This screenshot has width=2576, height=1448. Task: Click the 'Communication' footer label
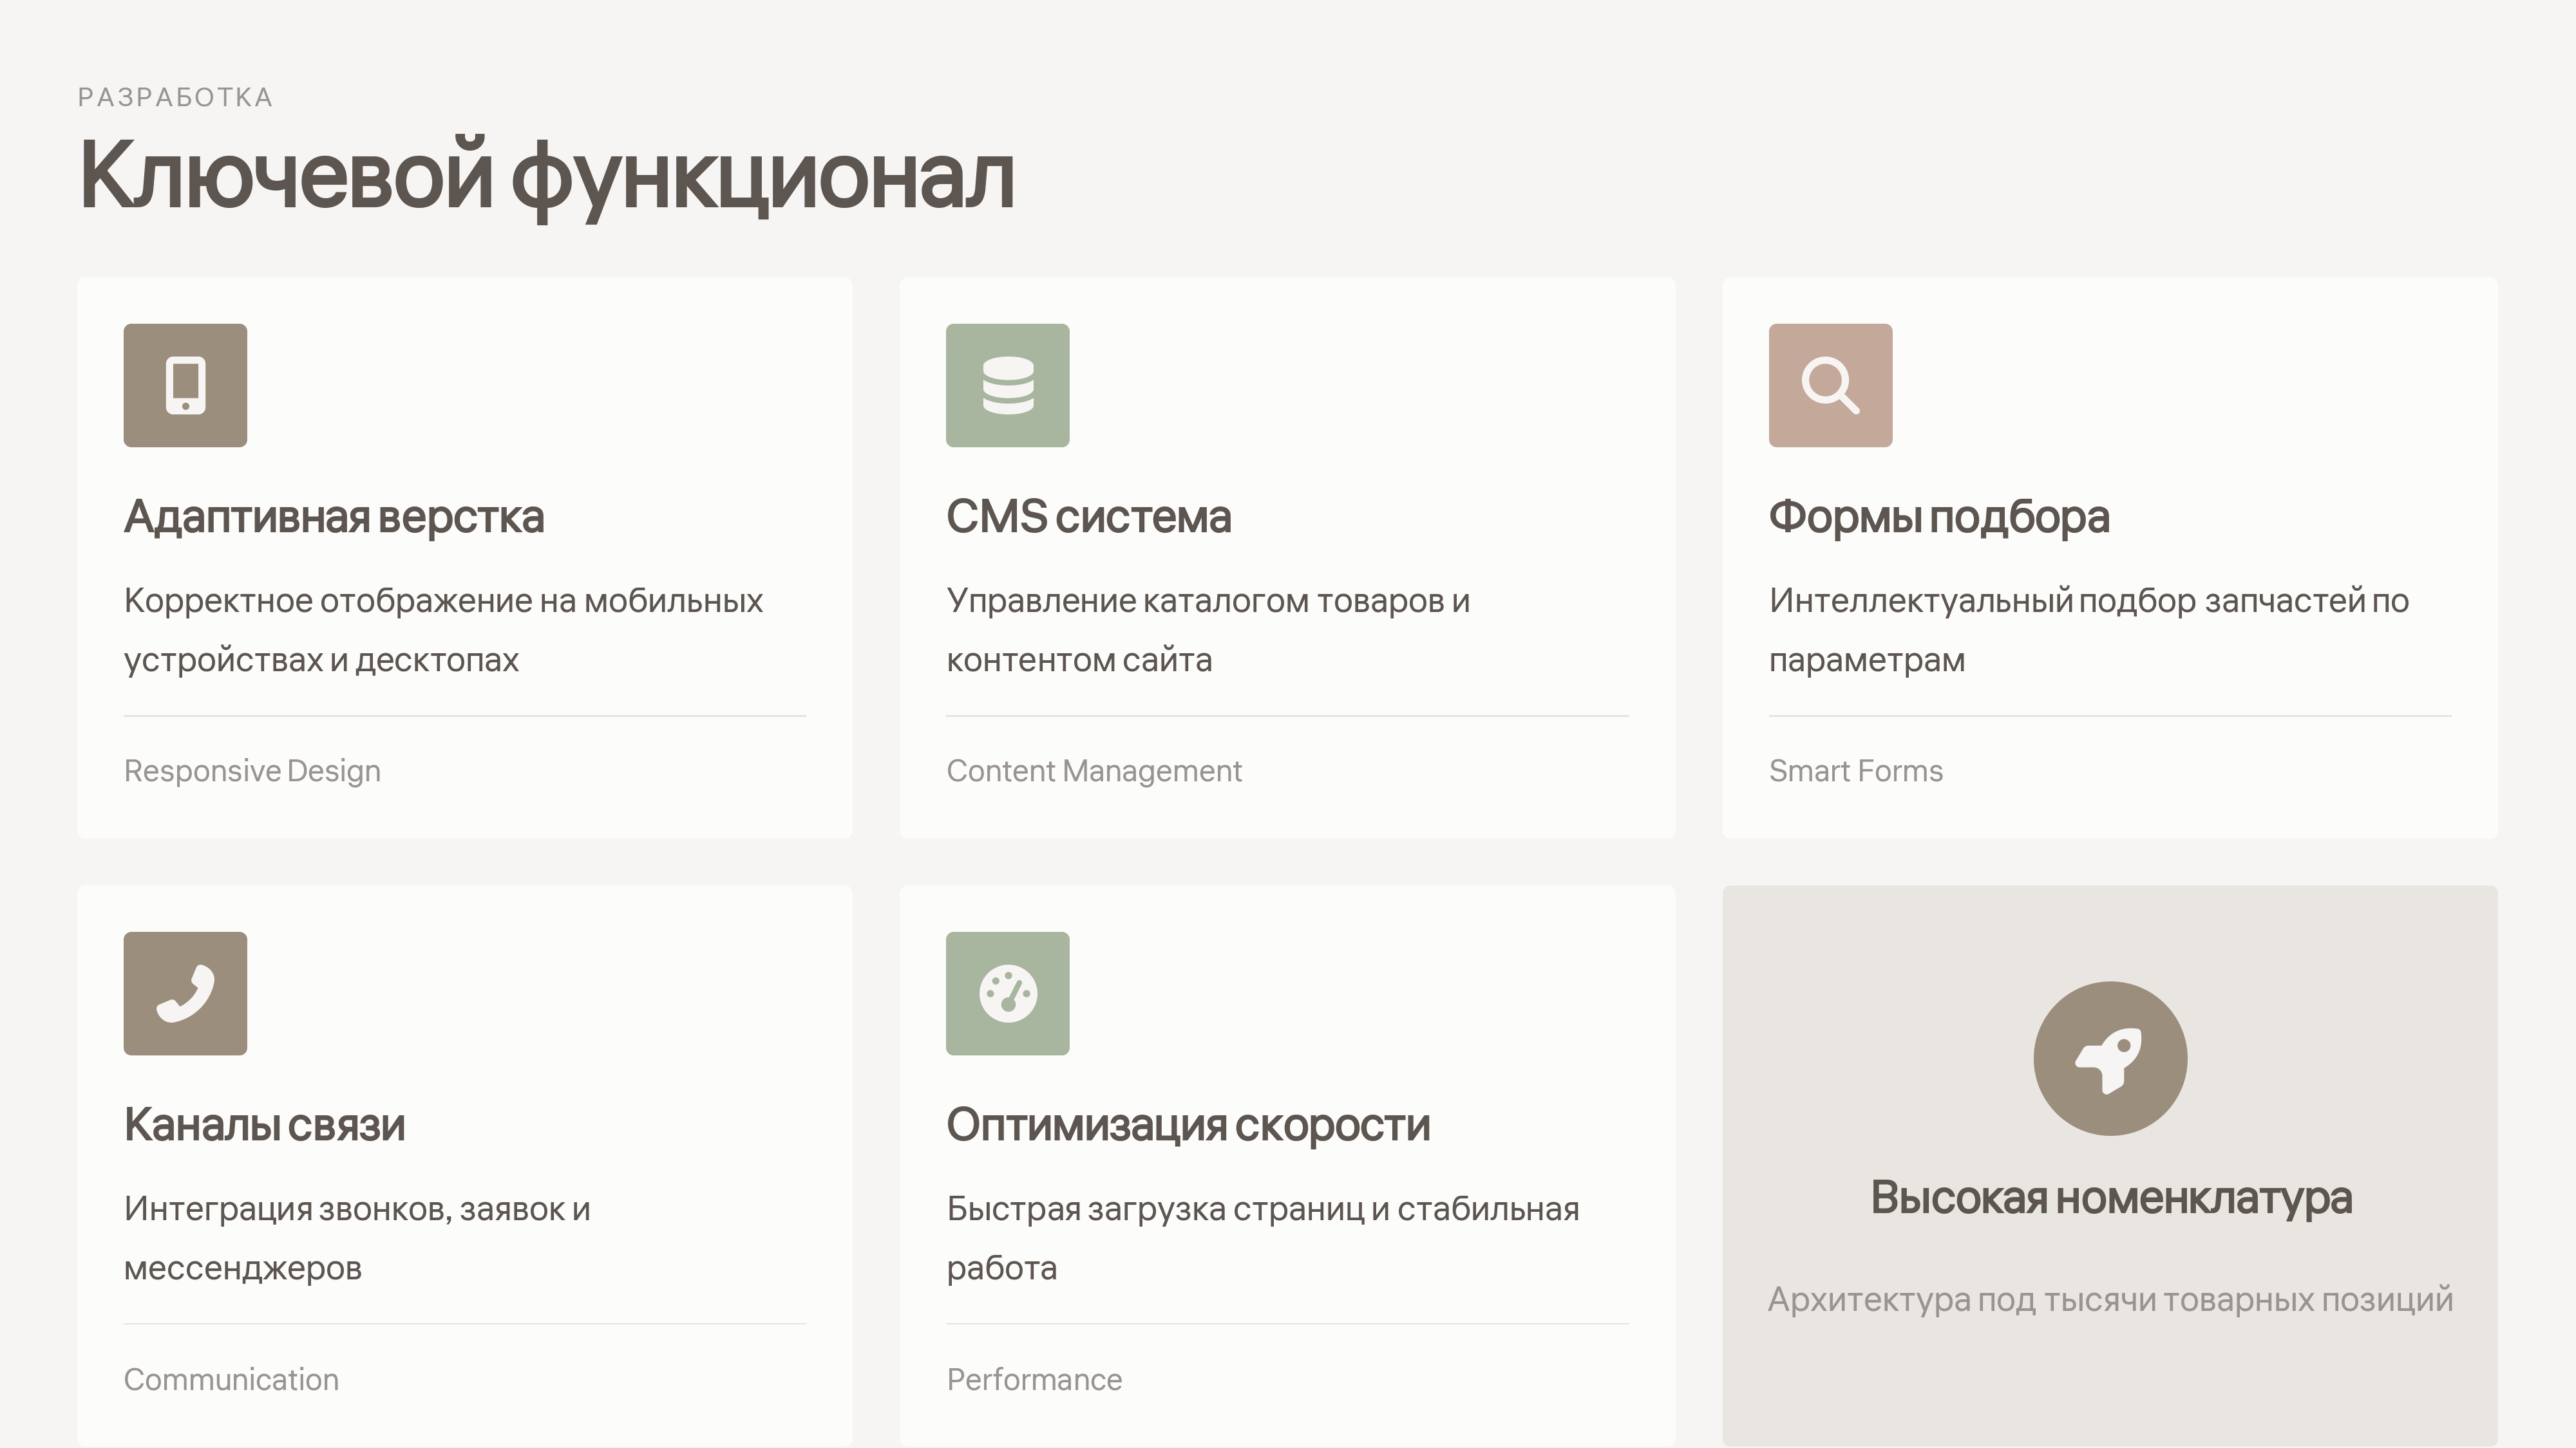(231, 1379)
